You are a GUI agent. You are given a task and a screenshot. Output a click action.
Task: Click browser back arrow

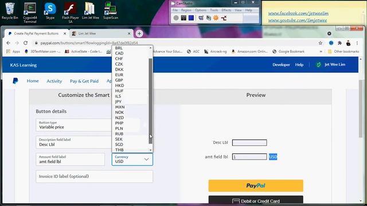(x=9, y=43)
